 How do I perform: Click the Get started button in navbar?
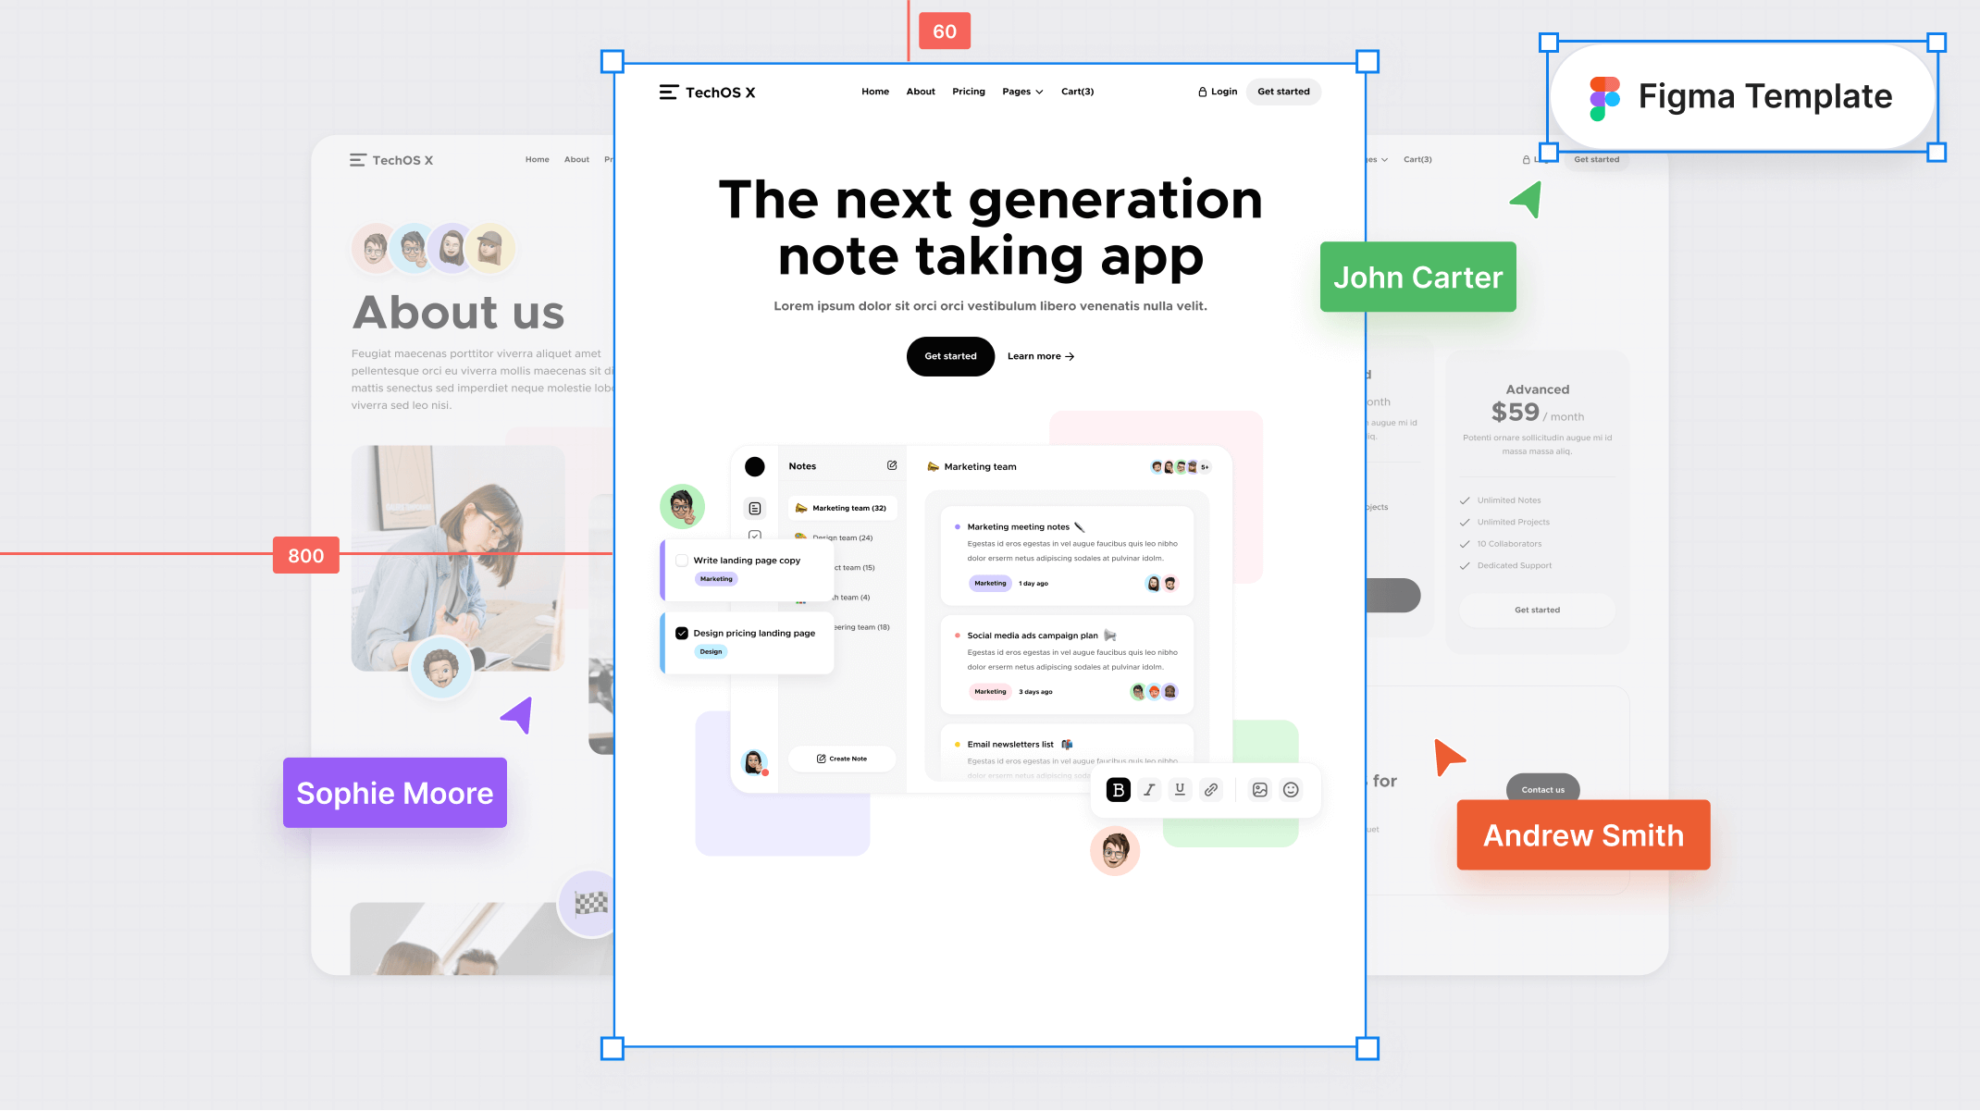1283,91
